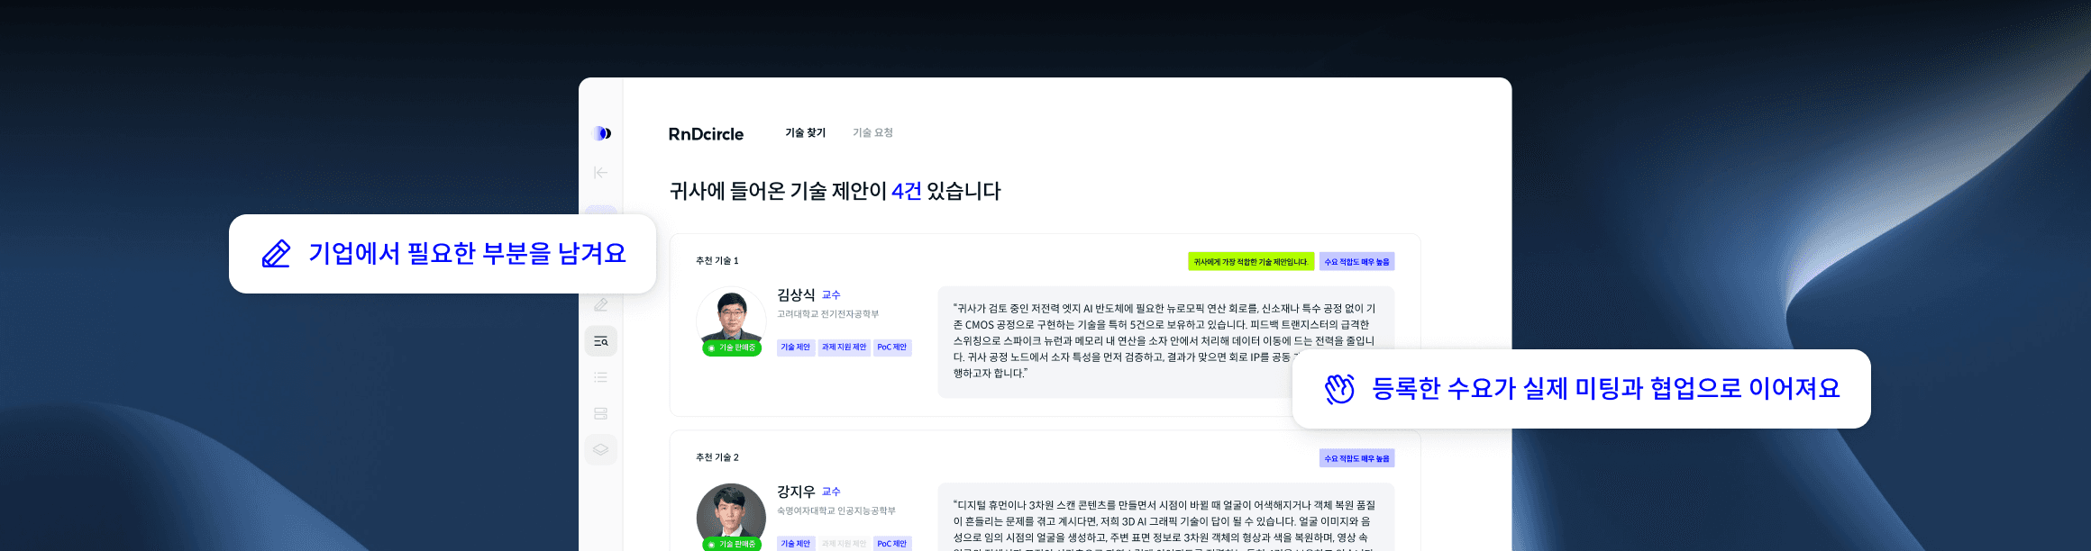Click 숙명여자대학교 인공지능공학부 affiliation text
Image resolution: width=2091 pixels, height=551 pixels.
pos(836,510)
